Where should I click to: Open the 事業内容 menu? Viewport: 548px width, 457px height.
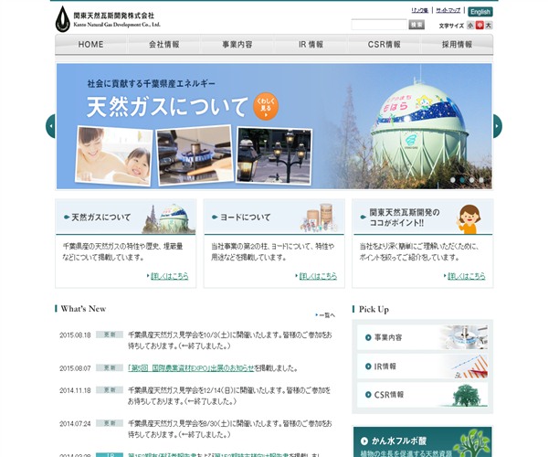(237, 45)
